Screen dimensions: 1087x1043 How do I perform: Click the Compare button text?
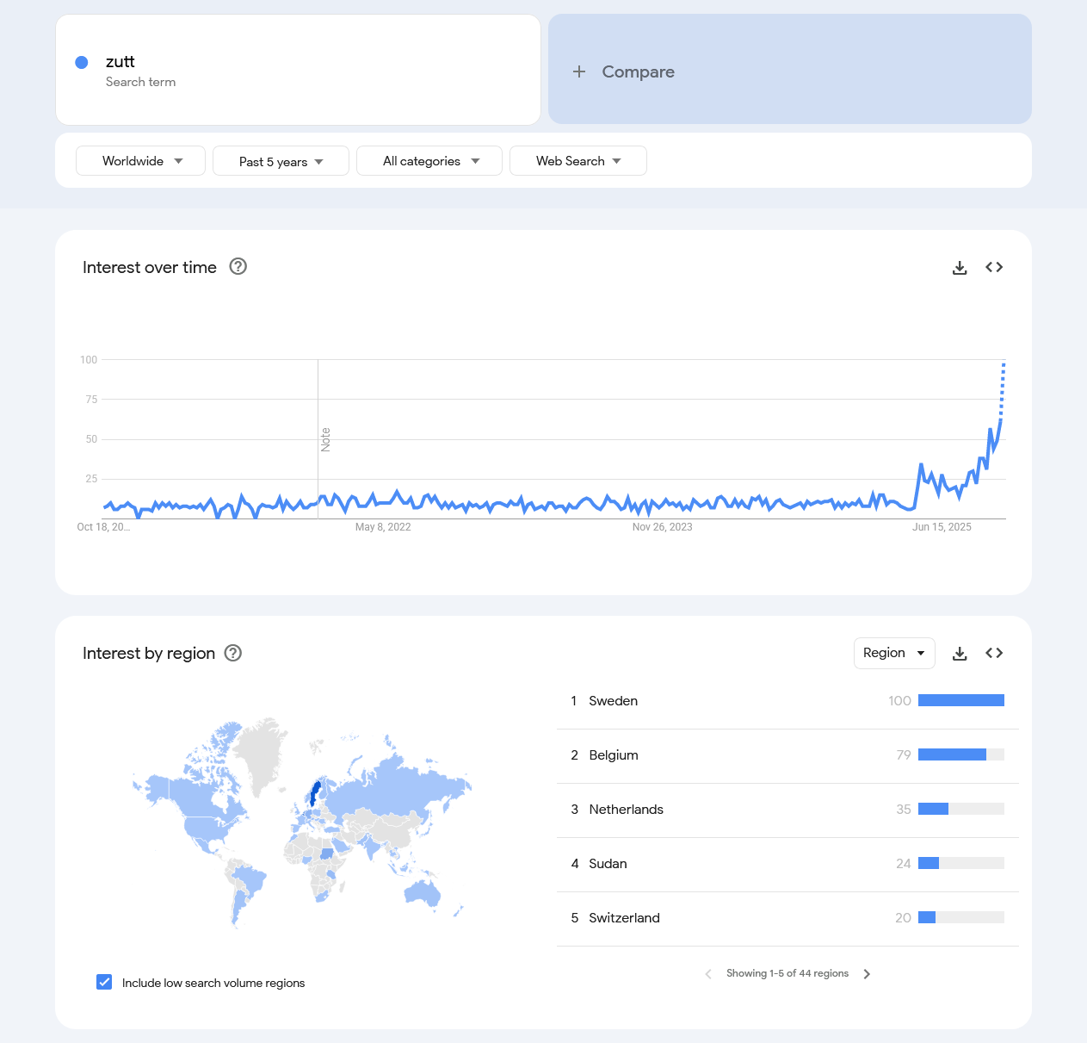point(638,71)
